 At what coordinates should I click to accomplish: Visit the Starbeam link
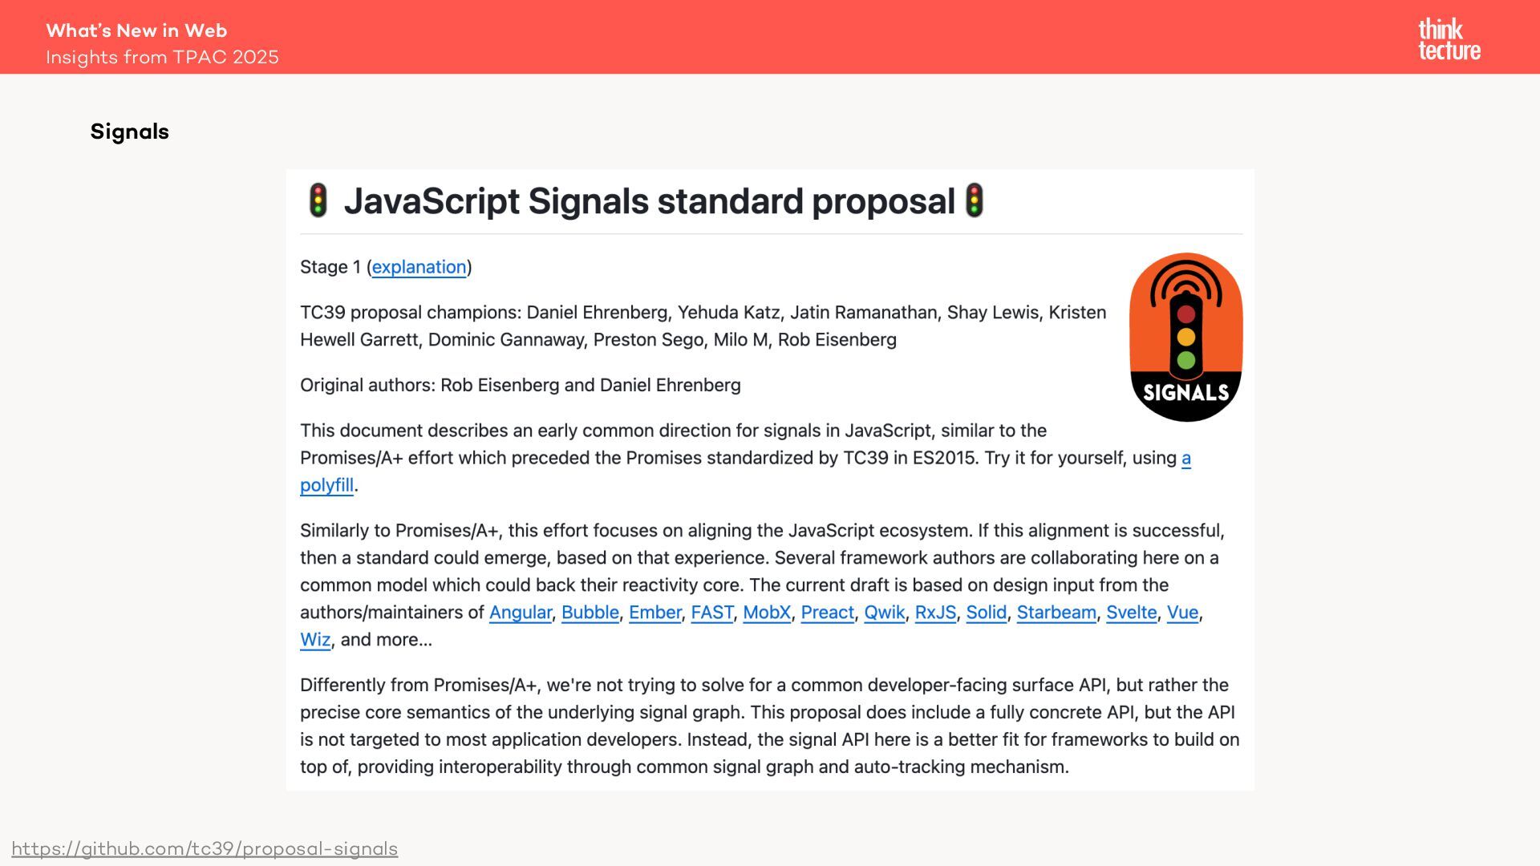pos(1056,613)
